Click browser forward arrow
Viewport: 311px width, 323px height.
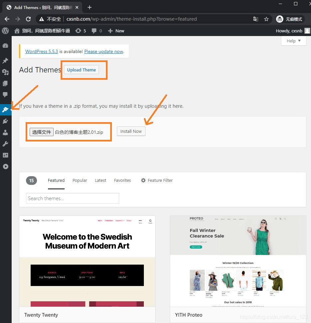pos(18,19)
